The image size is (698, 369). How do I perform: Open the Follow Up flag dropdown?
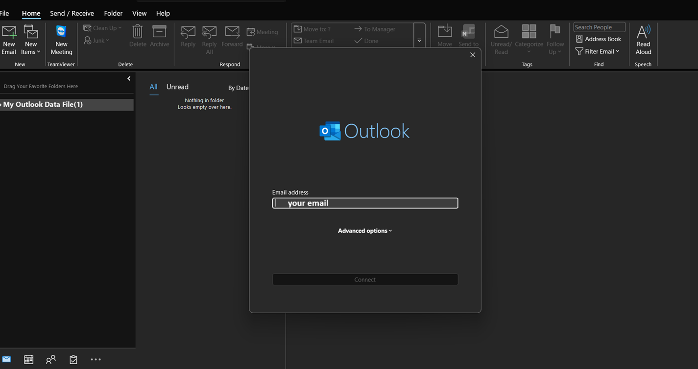pyautogui.click(x=555, y=40)
